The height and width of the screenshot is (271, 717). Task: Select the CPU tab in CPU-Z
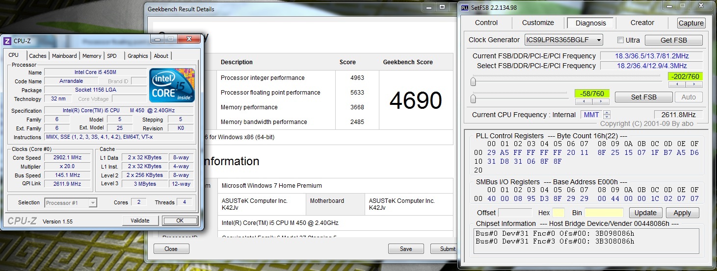click(14, 55)
